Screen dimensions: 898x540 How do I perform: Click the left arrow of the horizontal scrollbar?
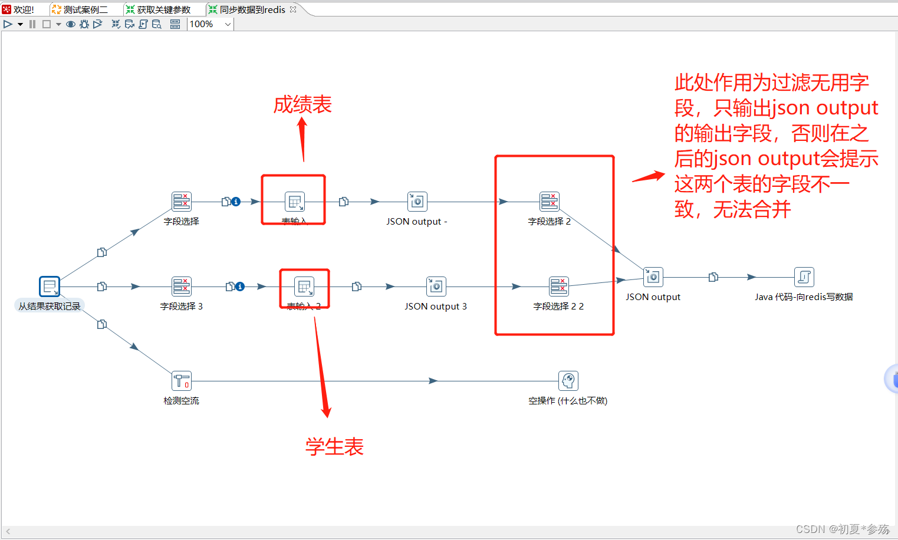click(8, 531)
